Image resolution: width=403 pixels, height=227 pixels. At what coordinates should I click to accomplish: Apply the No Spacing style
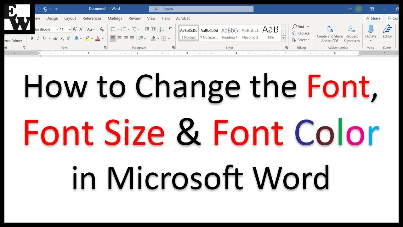tap(209, 33)
